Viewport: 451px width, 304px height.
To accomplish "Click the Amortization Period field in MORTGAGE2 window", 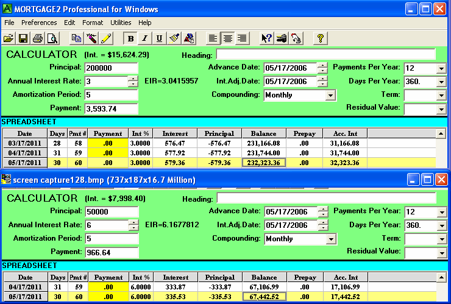I will 112,95.
